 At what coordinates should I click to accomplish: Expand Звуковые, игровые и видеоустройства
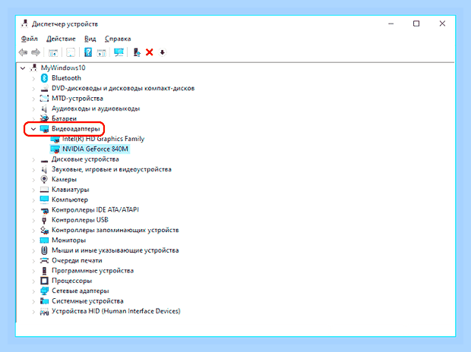pyautogui.click(x=33, y=170)
